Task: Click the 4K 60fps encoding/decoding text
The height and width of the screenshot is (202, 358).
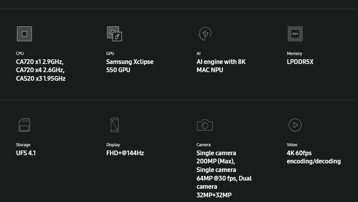Action: pyautogui.click(x=314, y=157)
